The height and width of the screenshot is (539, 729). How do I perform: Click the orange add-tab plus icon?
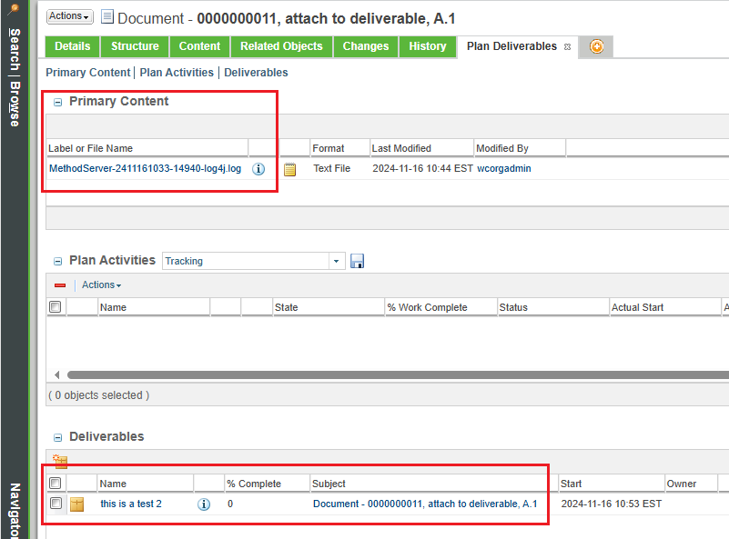pyautogui.click(x=599, y=46)
